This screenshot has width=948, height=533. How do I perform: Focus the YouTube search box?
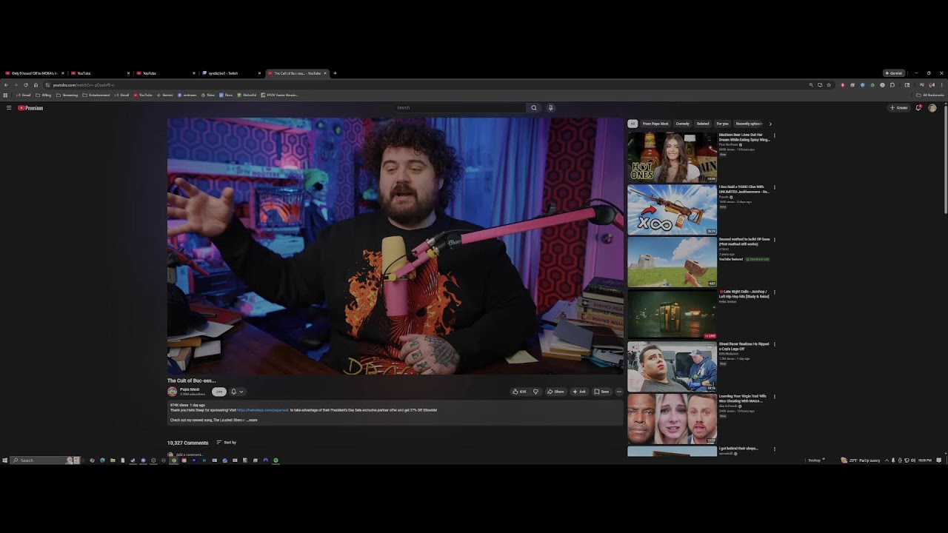click(460, 108)
